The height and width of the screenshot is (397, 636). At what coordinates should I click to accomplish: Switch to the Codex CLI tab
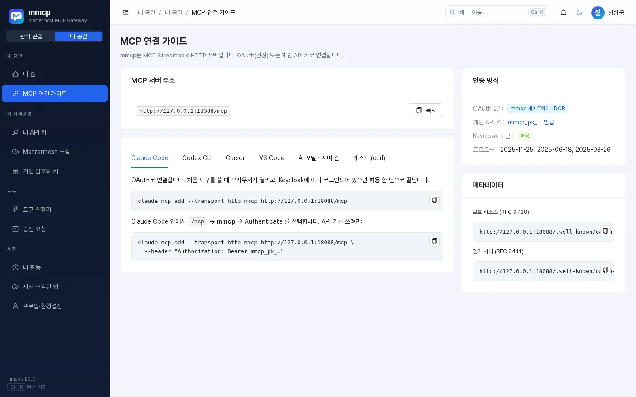coord(197,158)
